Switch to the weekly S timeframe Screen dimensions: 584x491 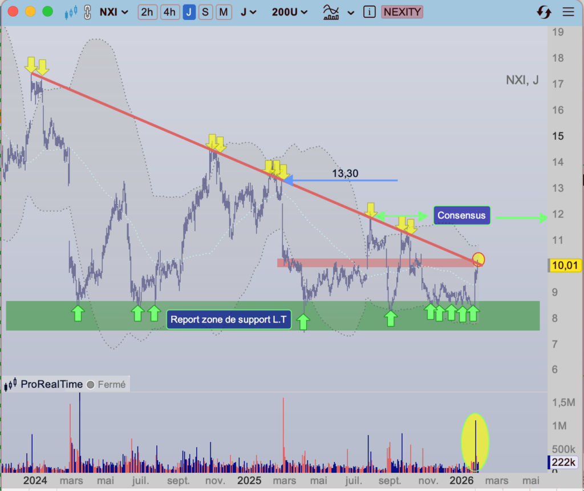pos(205,13)
